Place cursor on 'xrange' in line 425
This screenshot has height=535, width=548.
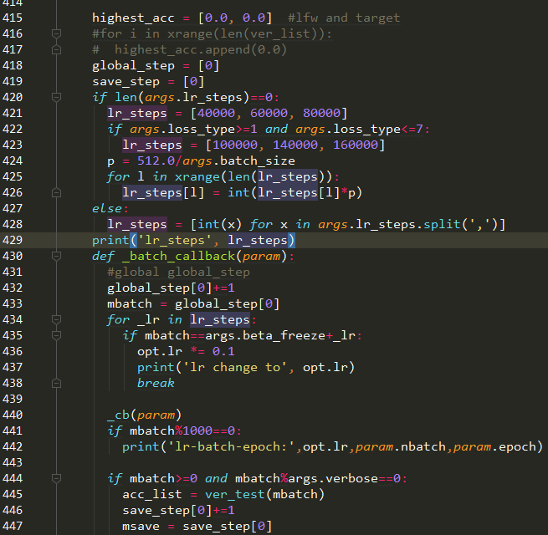[197, 176]
